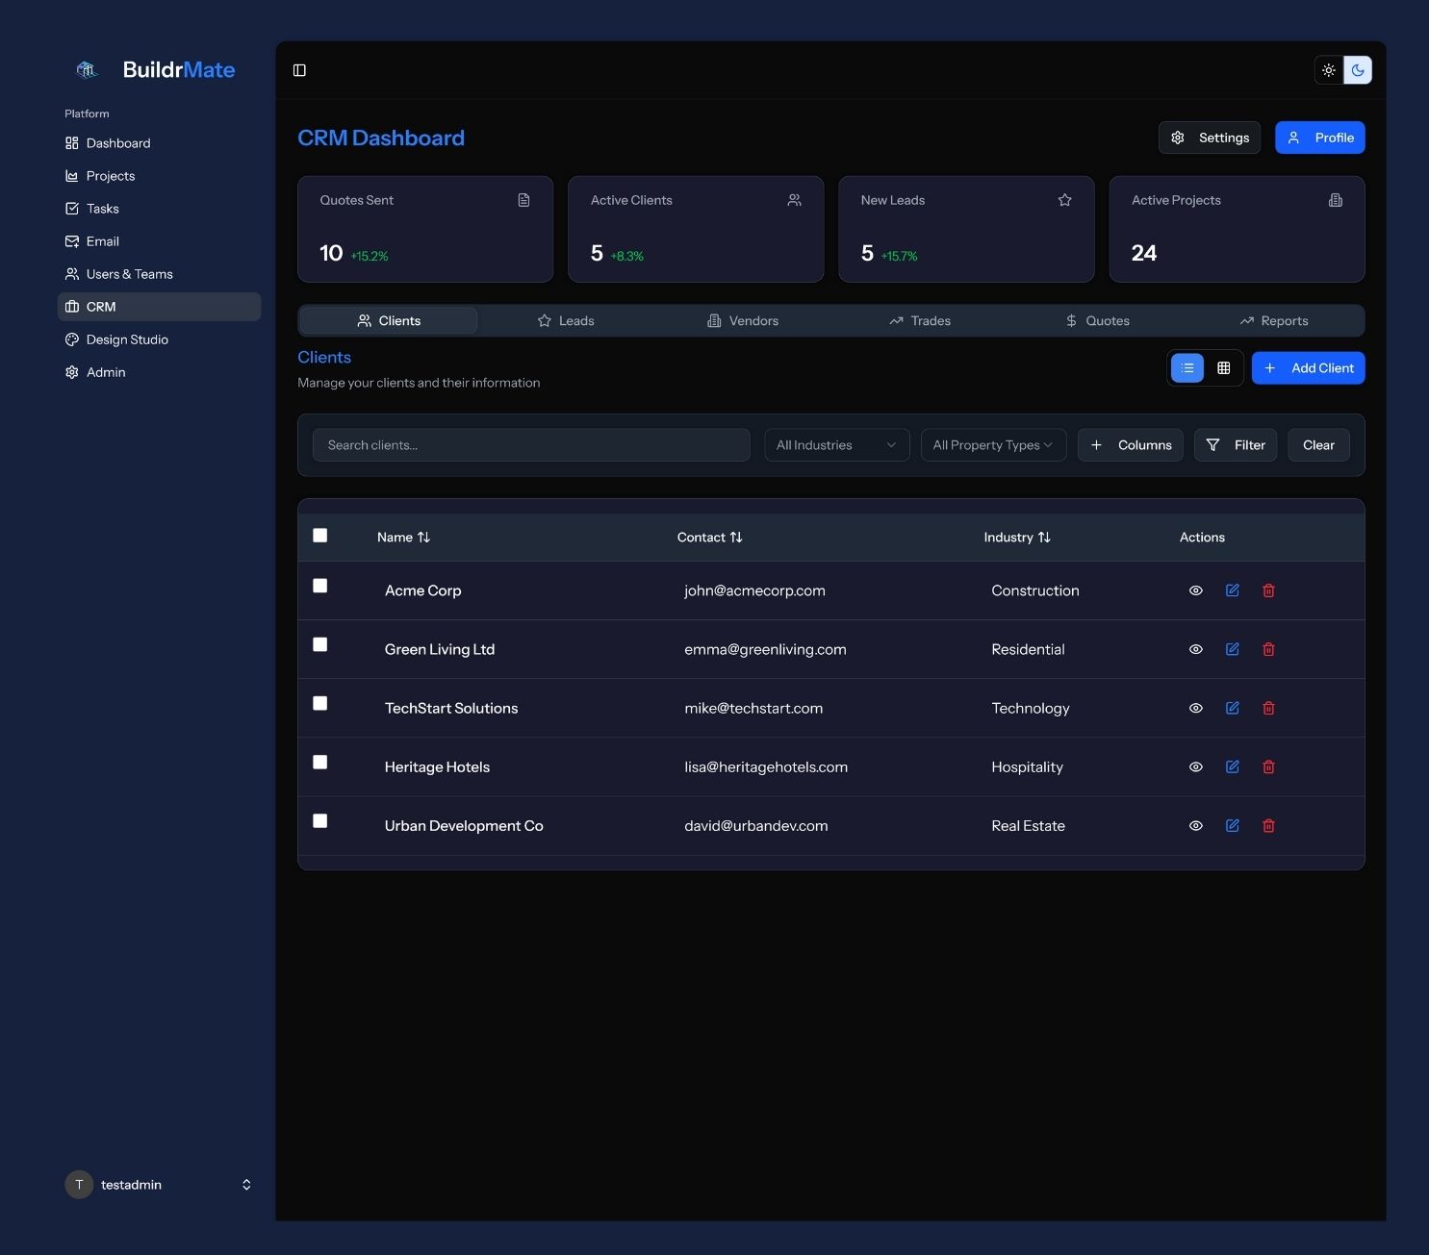This screenshot has width=1429, height=1255.
Task: Open the All Property Types dropdown
Action: point(993,444)
